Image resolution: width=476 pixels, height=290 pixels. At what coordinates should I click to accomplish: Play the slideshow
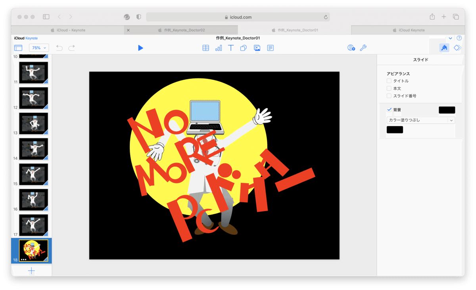pos(140,48)
